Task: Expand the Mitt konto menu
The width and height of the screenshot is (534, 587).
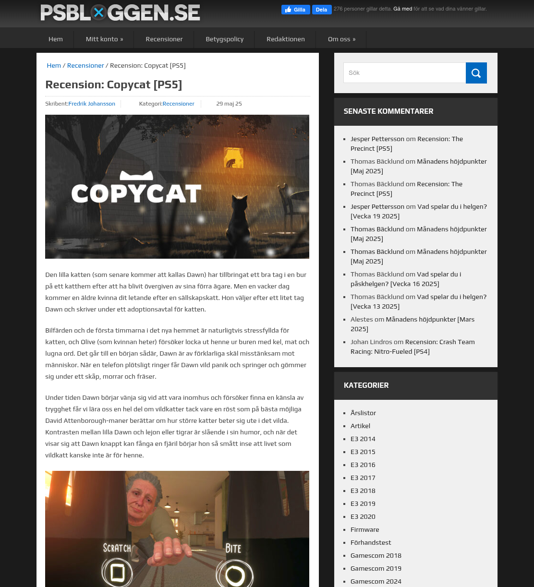Action: click(x=104, y=39)
